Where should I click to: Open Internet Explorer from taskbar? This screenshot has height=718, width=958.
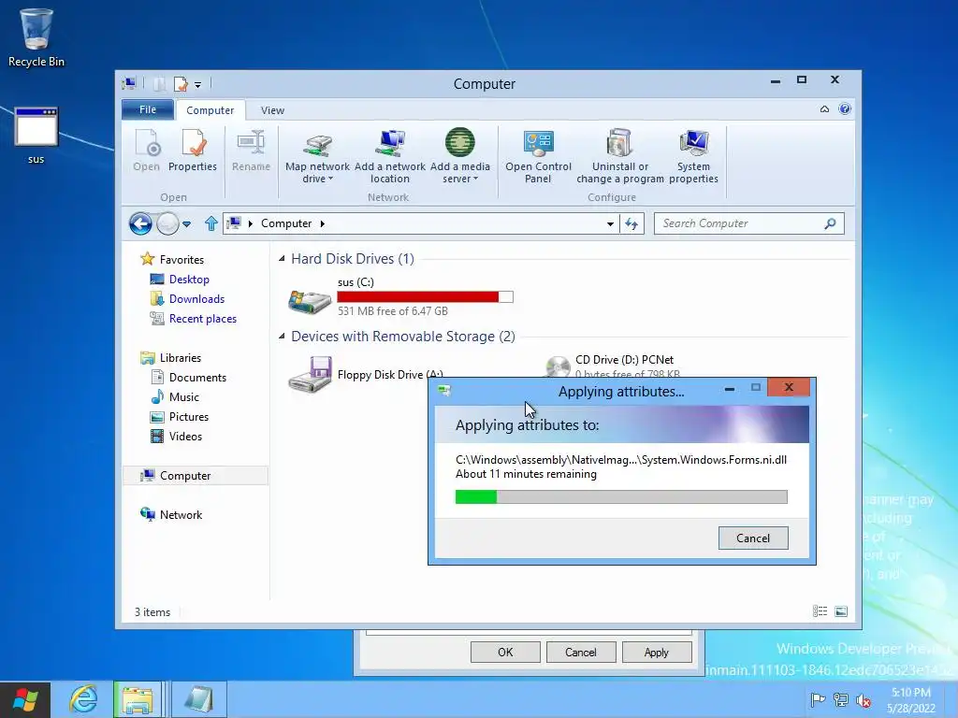point(83,699)
